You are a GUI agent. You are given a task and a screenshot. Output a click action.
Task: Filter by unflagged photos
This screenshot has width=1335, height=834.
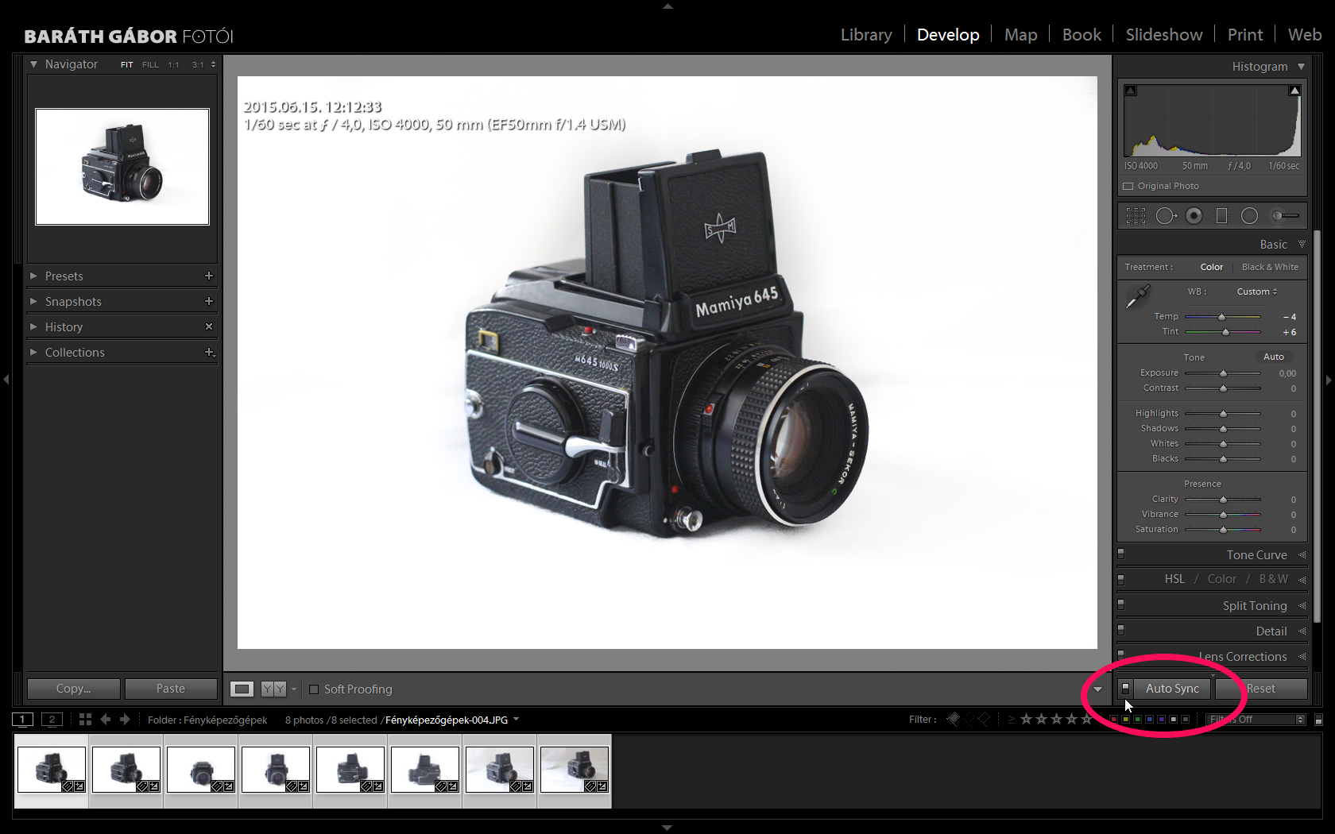click(969, 720)
